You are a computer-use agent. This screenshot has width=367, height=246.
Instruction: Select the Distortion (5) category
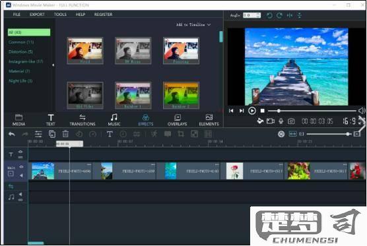coord(20,51)
